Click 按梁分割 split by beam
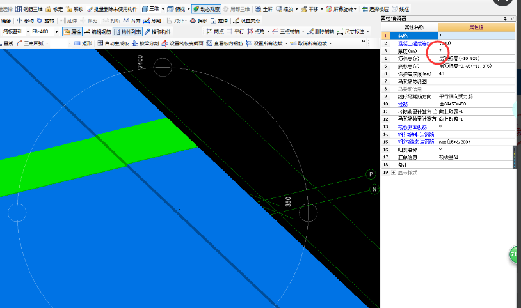Image resolution: width=521 pixels, height=308 pixels. pos(145,43)
